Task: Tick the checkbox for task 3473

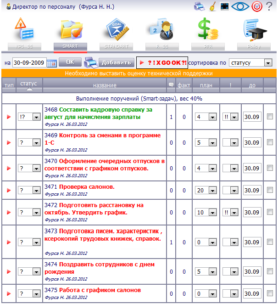Action: click(270, 242)
